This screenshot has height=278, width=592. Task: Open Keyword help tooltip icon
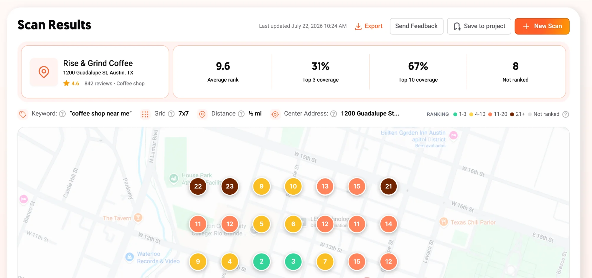tap(62, 114)
